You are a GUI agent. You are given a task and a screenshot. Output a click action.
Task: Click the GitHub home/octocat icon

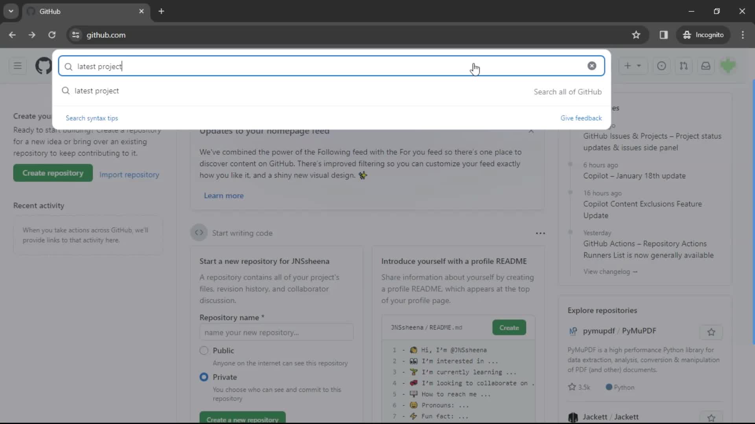(x=43, y=66)
